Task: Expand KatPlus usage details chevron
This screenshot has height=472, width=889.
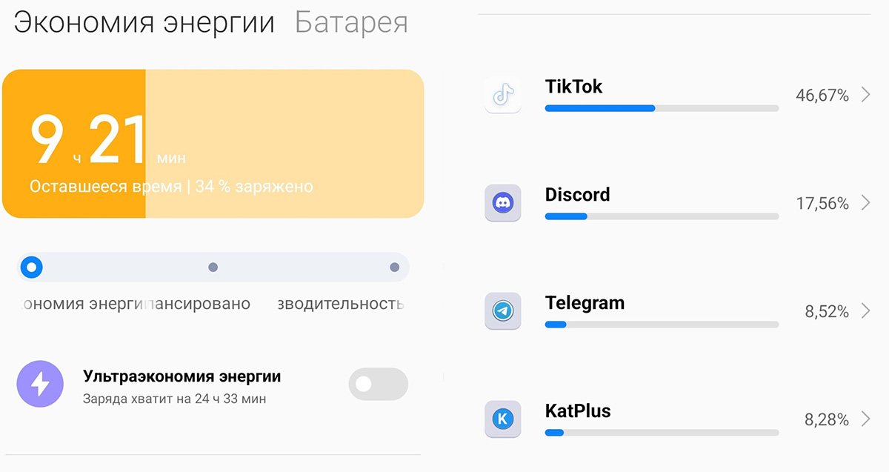Action: point(865,419)
